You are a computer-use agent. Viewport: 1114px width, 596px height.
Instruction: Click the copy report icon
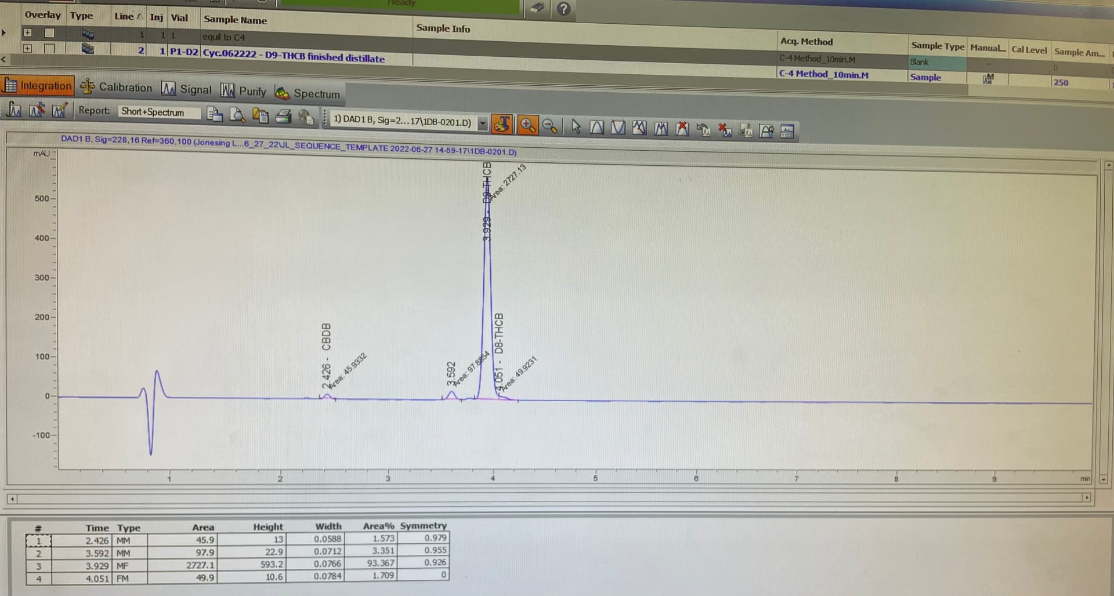pos(261,115)
